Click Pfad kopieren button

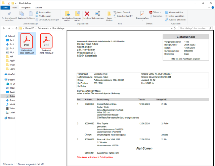[x=45, y=16]
